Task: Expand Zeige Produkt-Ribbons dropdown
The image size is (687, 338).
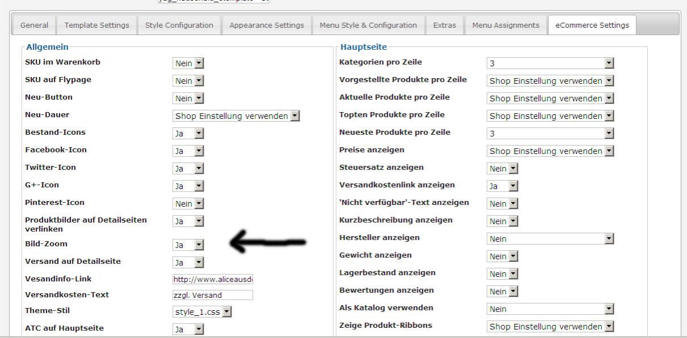Action: (x=550, y=327)
